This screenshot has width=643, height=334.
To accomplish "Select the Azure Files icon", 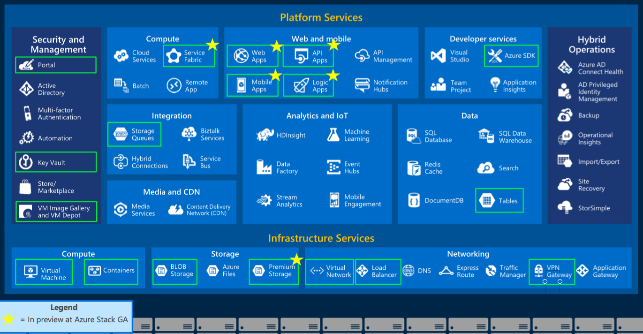I will coord(213,271).
